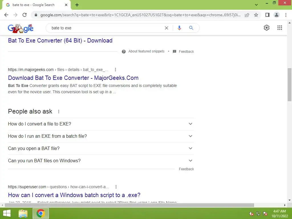The height and width of the screenshot is (219, 292).
Task: Reload the current page
Action: click(25, 15)
